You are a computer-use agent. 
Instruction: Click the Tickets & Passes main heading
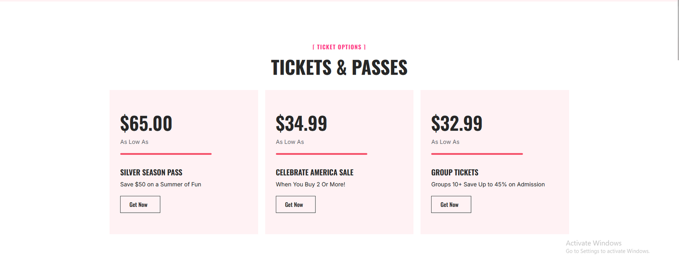tap(339, 68)
